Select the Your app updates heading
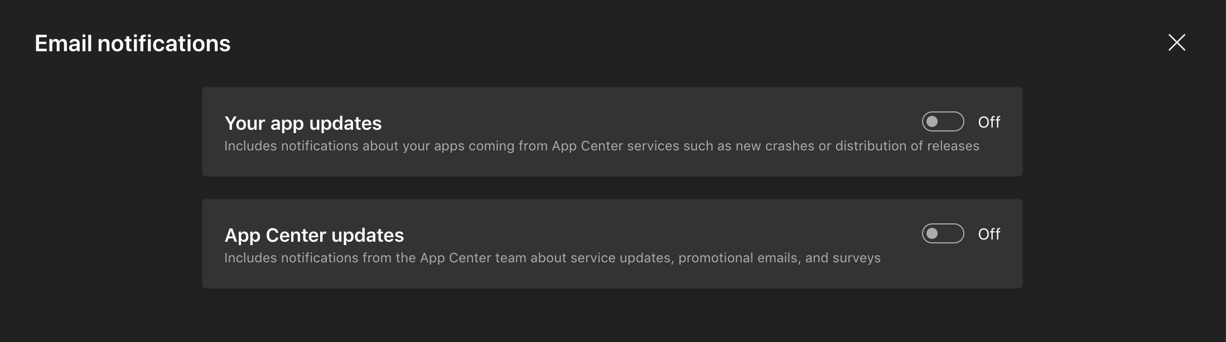Image resolution: width=1226 pixels, height=342 pixels. 303,123
